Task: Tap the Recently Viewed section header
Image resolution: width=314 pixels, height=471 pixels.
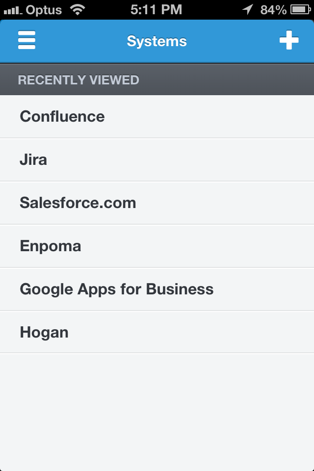Action: click(78, 80)
